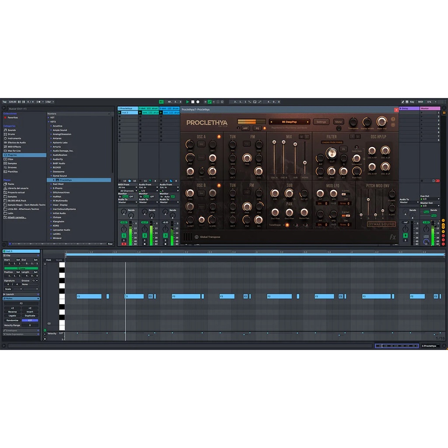Click the NOISE mix fader handle
The width and height of the screenshot is (448, 448).
[305, 163]
